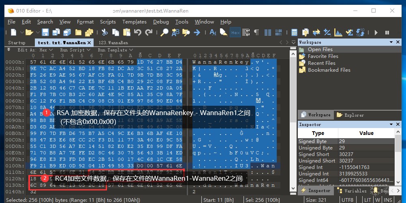Cut selection with the scissors icon
The height and width of the screenshot is (203, 406).
click(105, 32)
